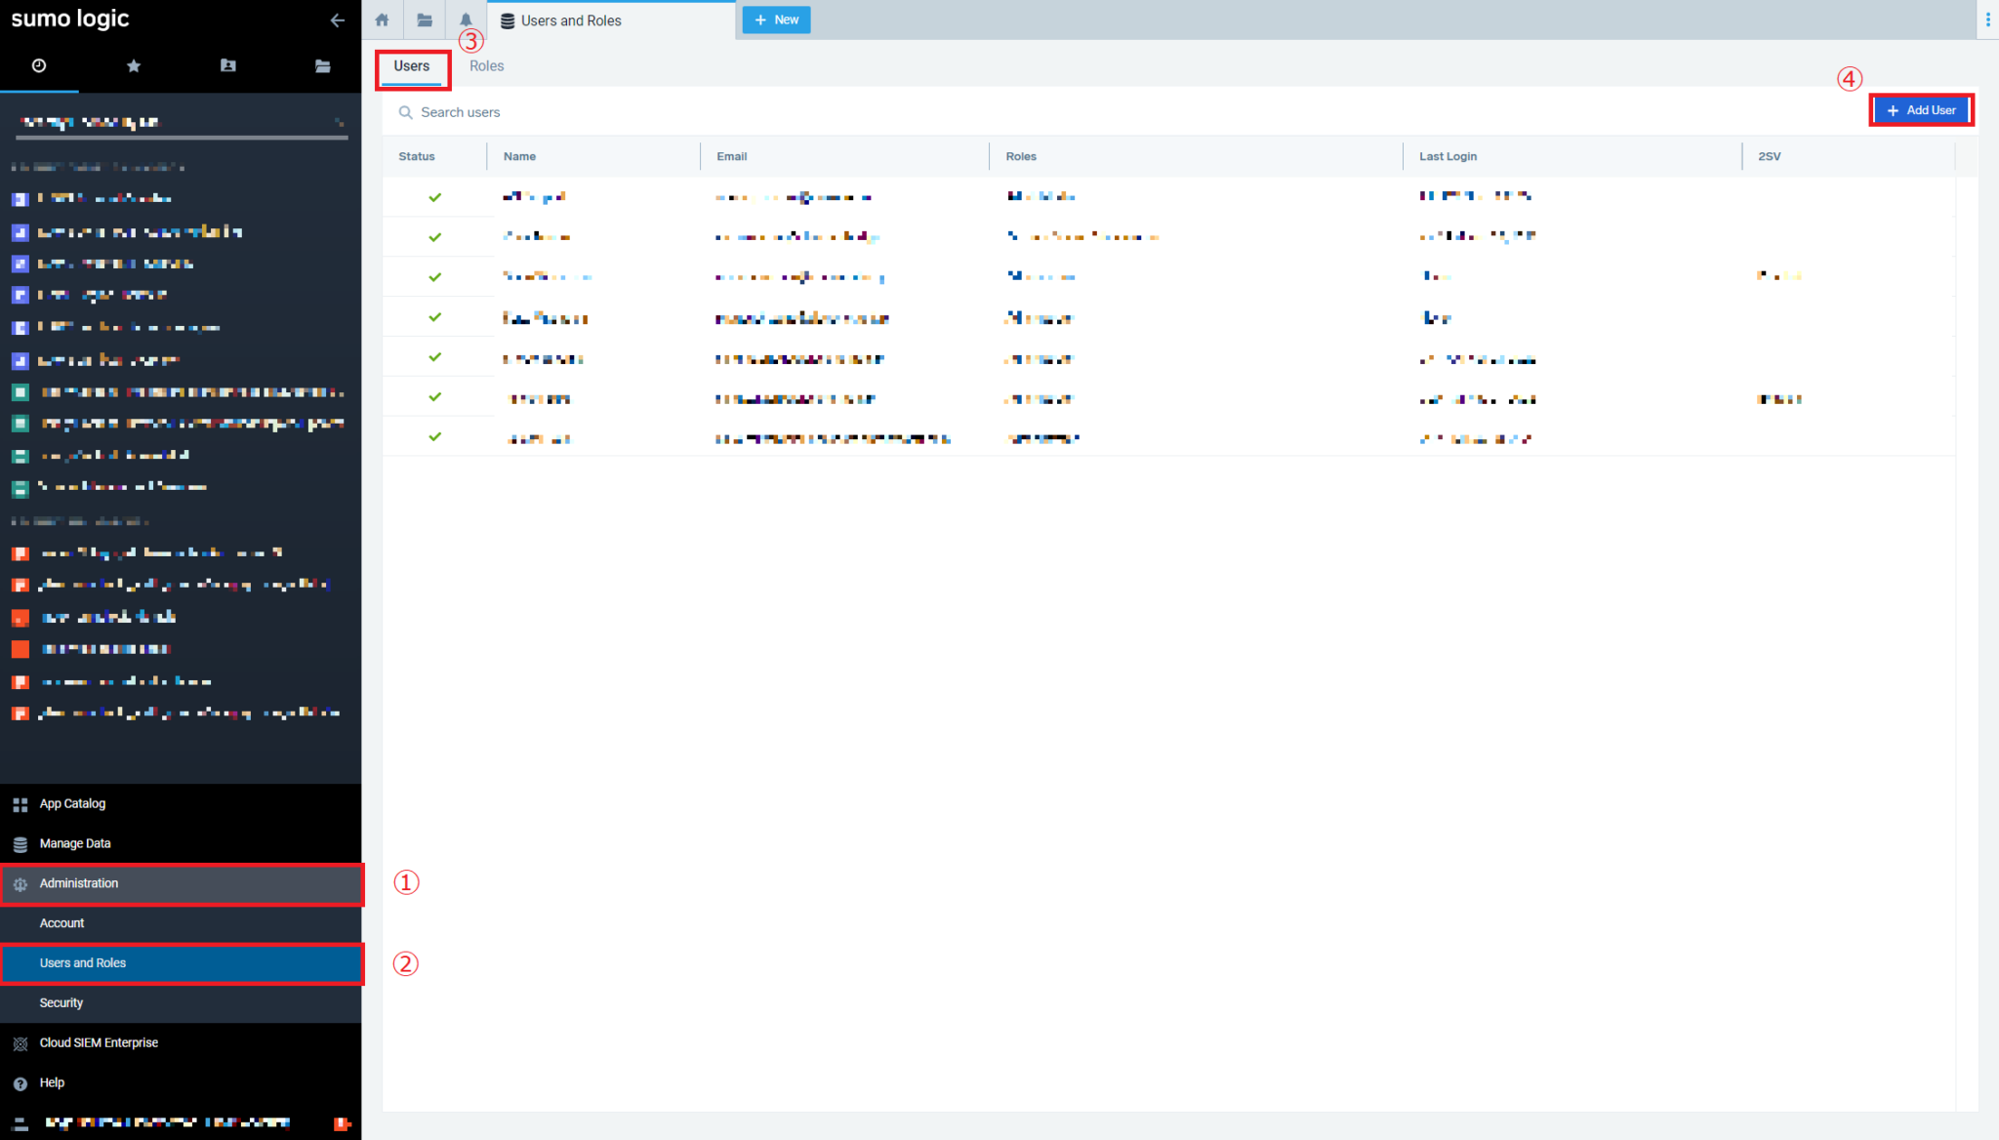The image size is (1999, 1140).
Task: Sort users by the Last Login column header
Action: 1448,156
